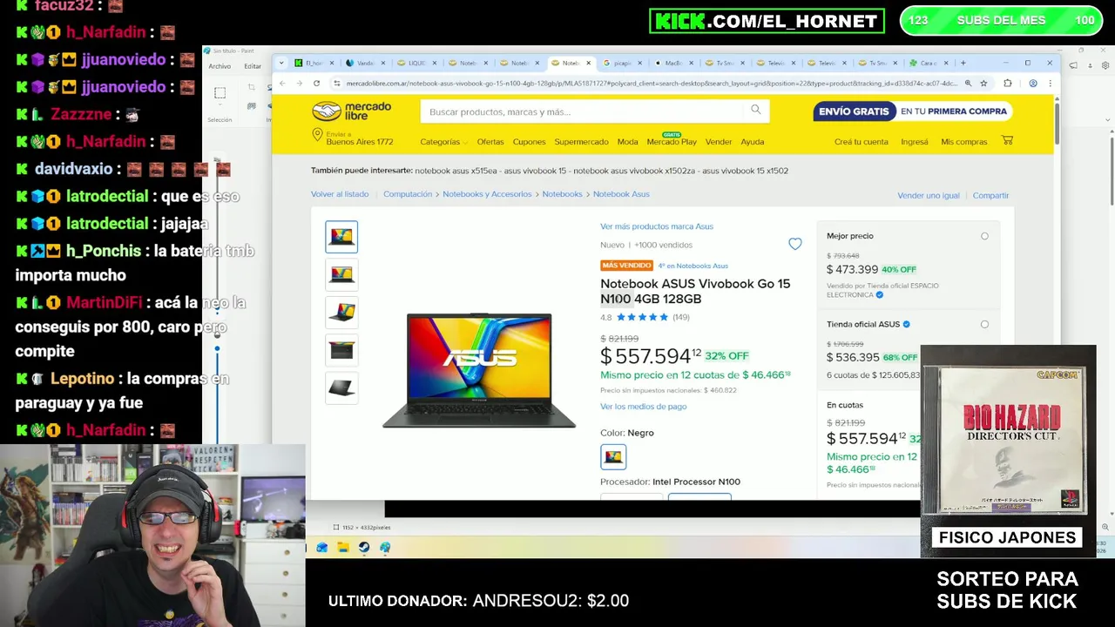This screenshot has height=627, width=1115.
Task: Open the tab search chevron in Chrome
Action: click(281, 63)
